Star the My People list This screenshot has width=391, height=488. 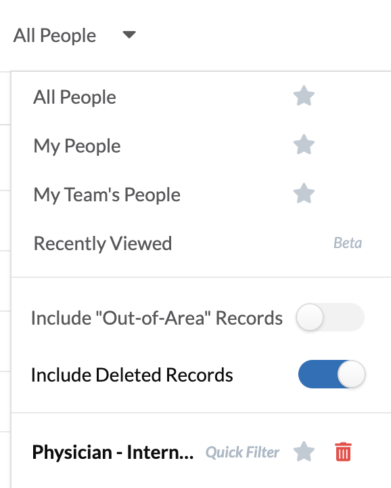click(x=304, y=145)
